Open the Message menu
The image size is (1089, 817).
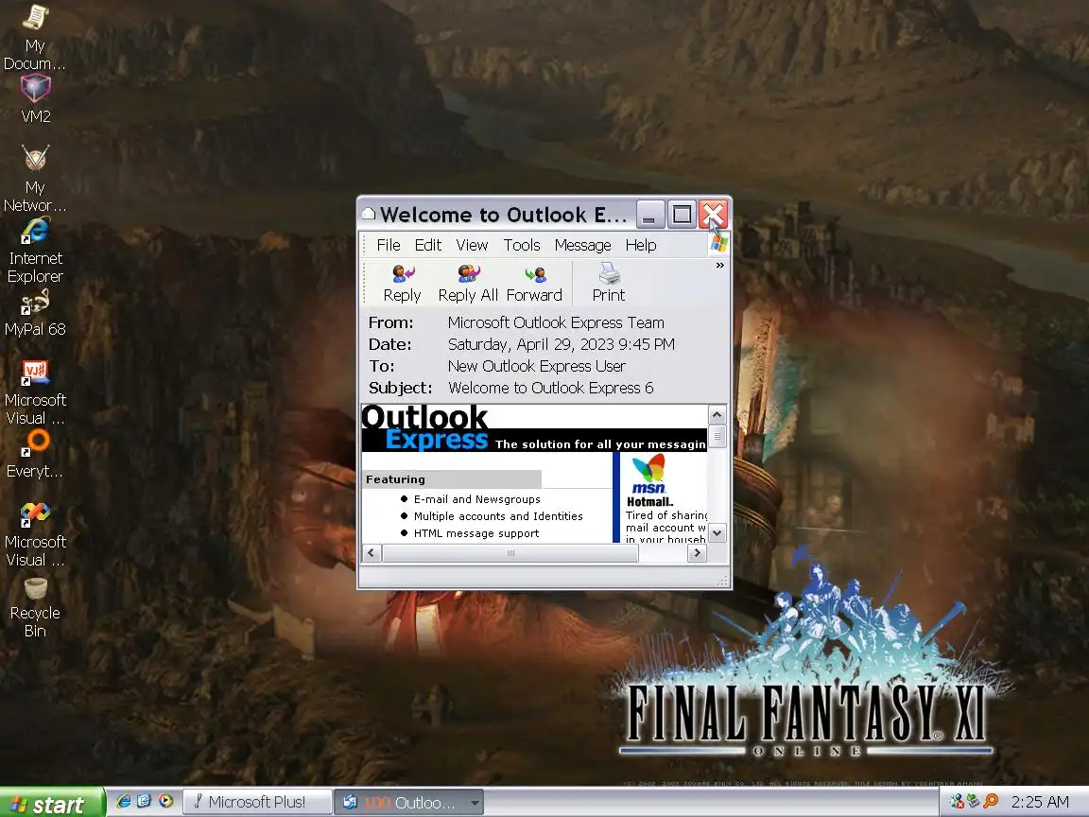pos(582,245)
